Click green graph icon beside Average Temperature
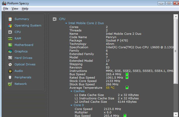The image size is (179, 117). click(127, 87)
